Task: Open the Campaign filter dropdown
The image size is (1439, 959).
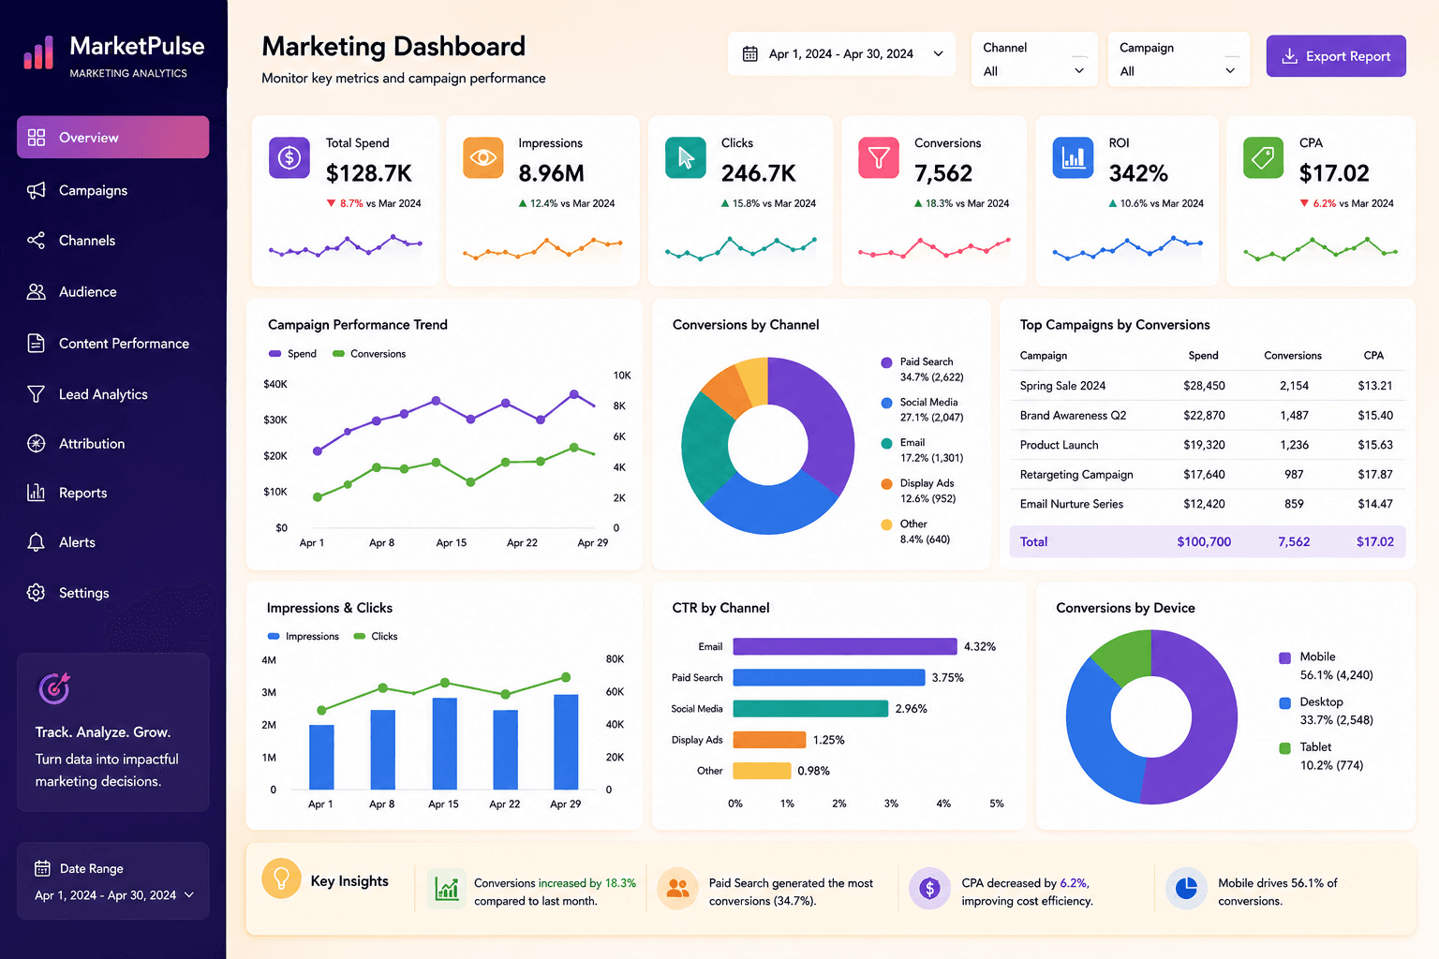Action: click(x=1178, y=60)
